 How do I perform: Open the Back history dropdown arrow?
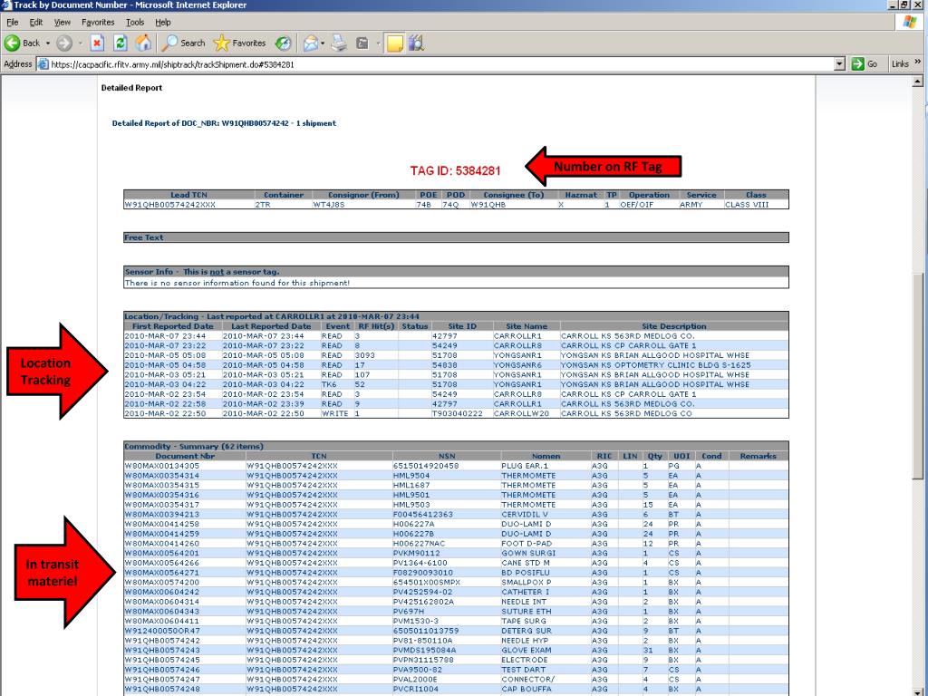click(48, 43)
